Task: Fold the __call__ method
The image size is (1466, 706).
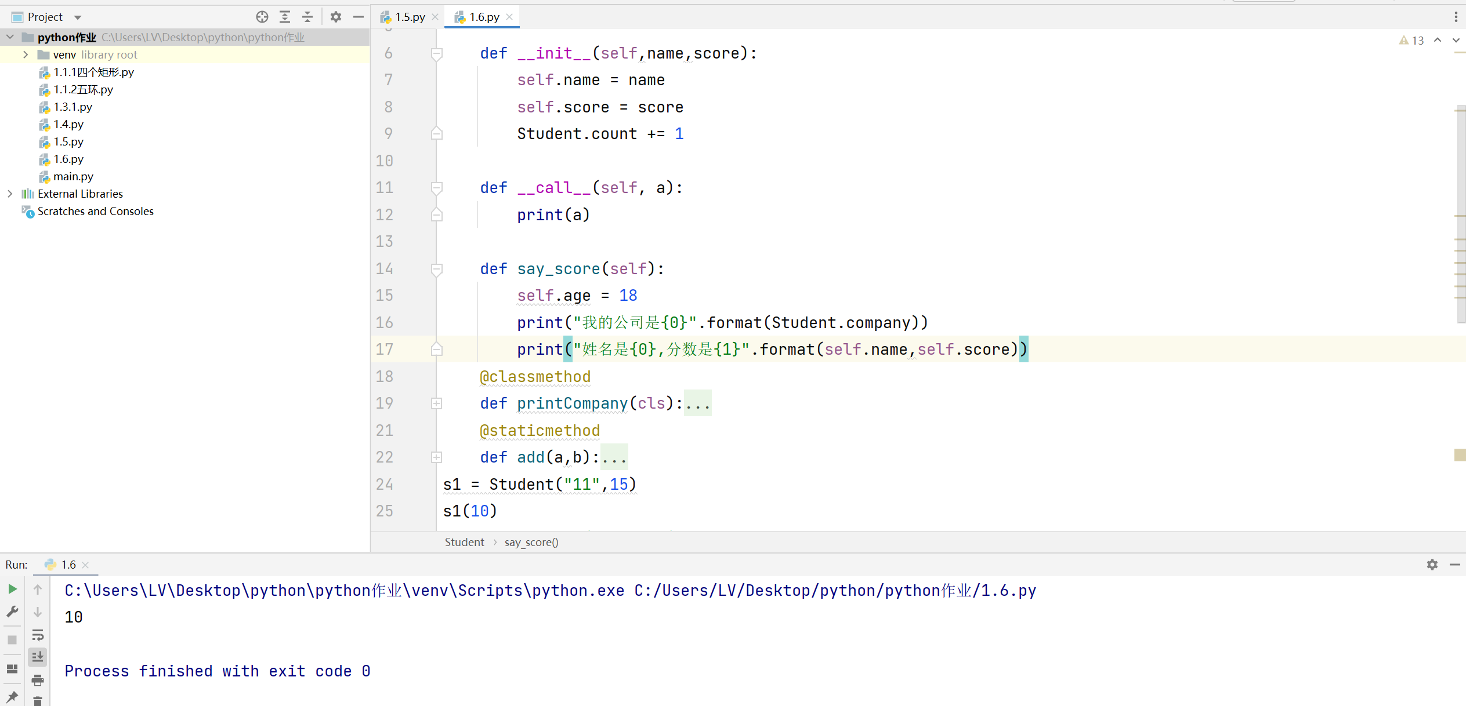Action: (x=437, y=188)
